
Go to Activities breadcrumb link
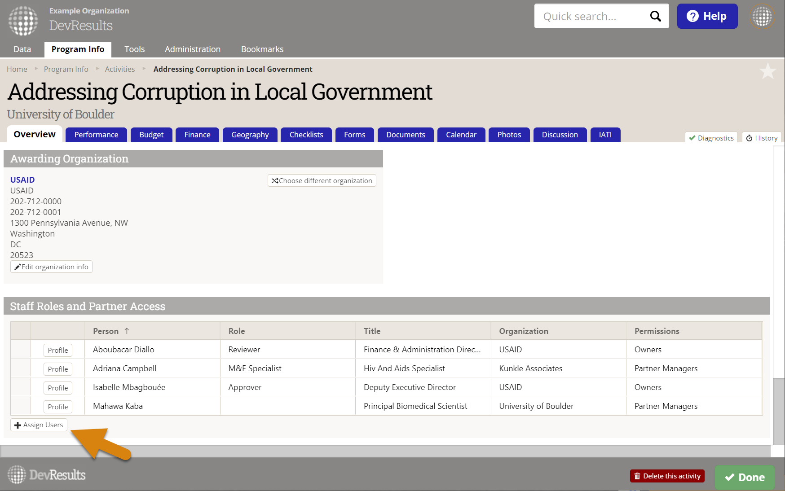click(x=120, y=69)
